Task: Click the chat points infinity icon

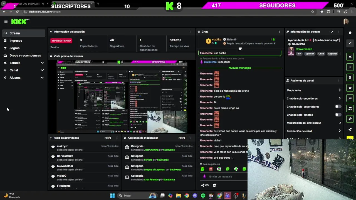Action: [x=205, y=185]
